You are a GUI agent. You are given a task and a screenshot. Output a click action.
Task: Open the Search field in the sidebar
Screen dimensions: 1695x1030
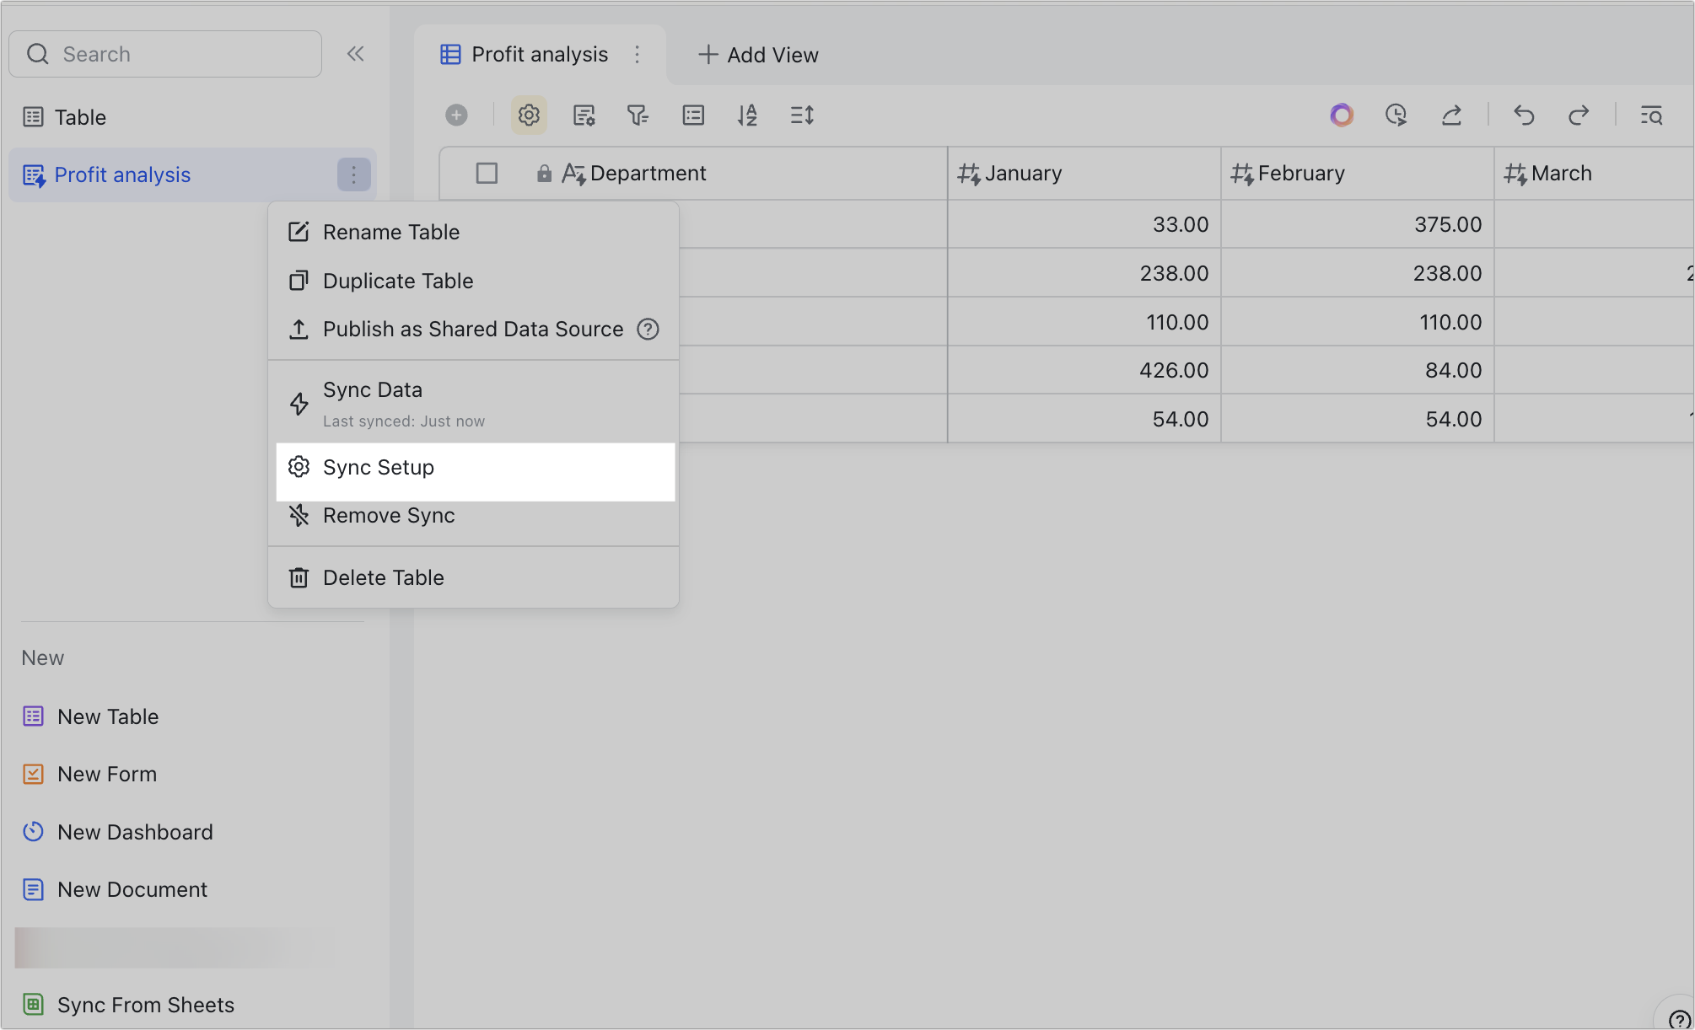[x=165, y=53]
